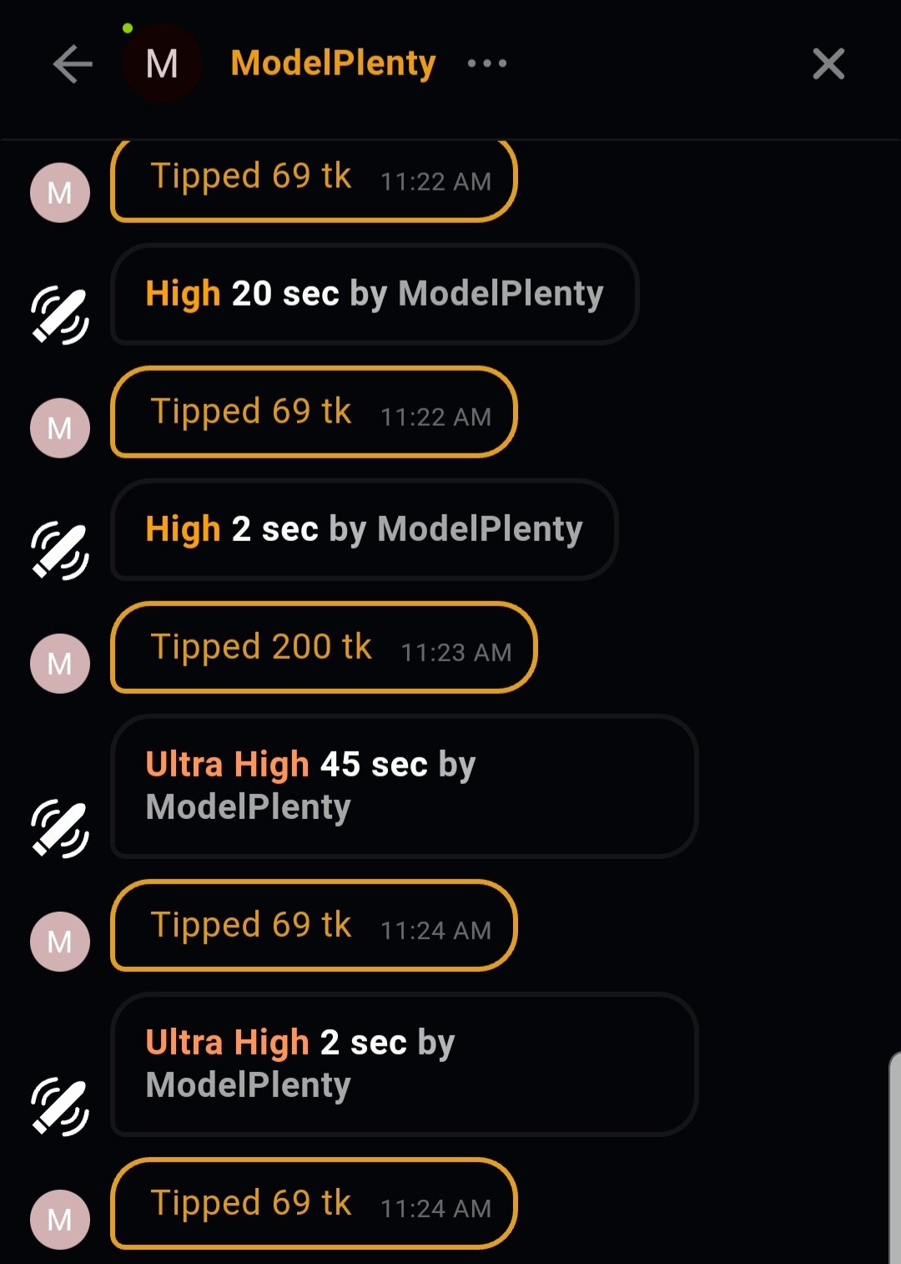
Task: Click vibration icon beside Ultra High 45 sec
Action: (x=60, y=828)
